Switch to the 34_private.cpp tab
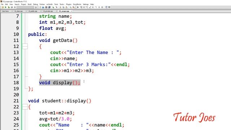Image resolution: width=231 pixels, height=130 pixels. point(48,11)
